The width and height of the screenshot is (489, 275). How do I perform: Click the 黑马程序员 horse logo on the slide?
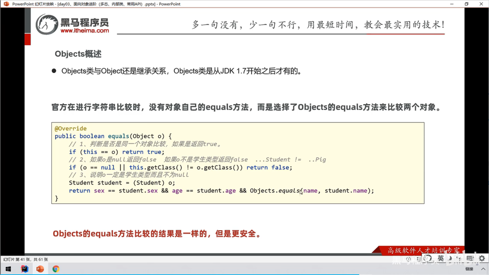(47, 24)
